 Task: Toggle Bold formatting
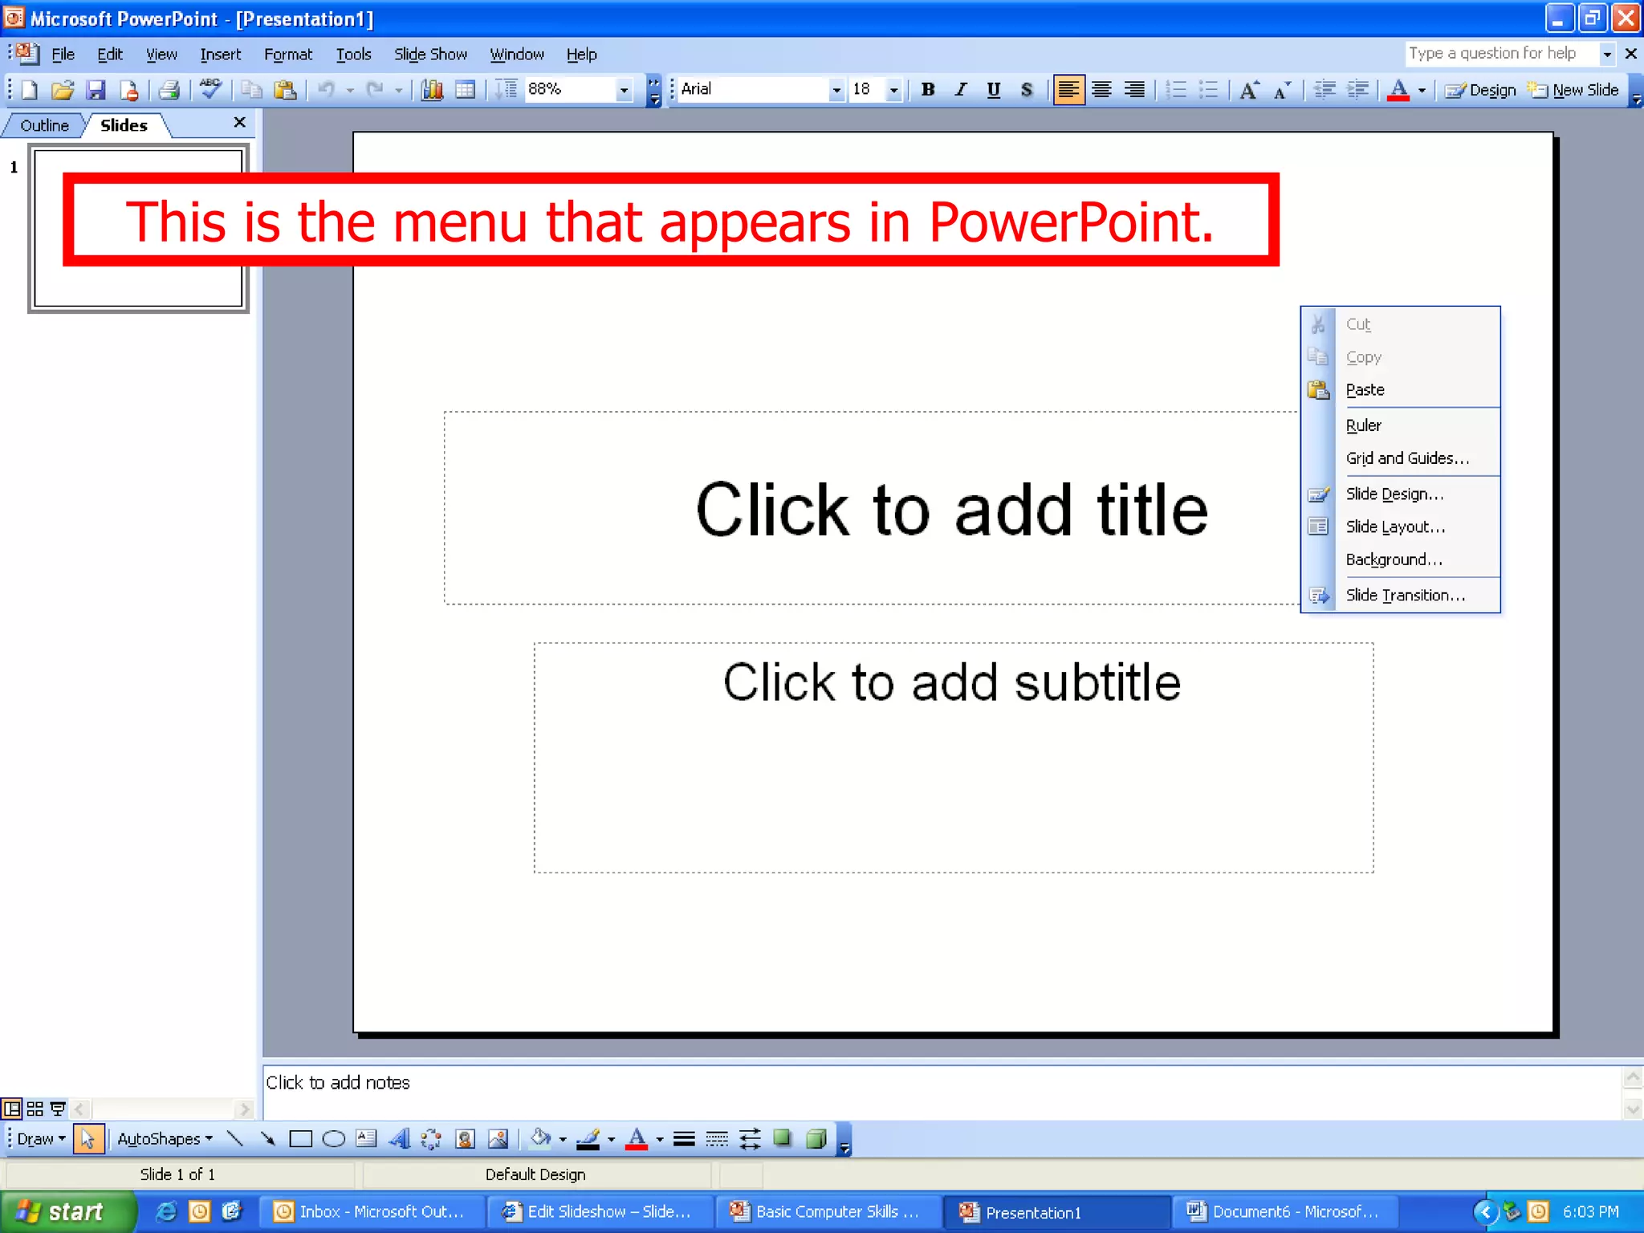coord(928,90)
